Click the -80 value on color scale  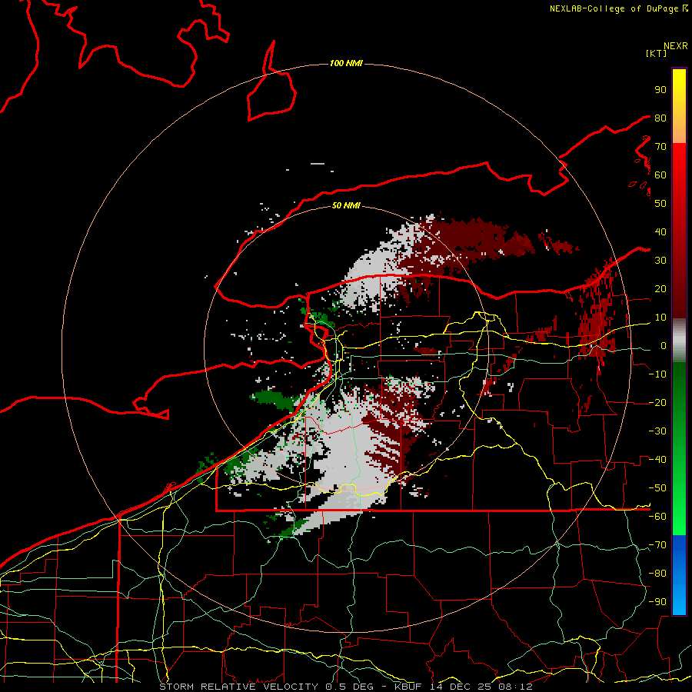coord(657,574)
